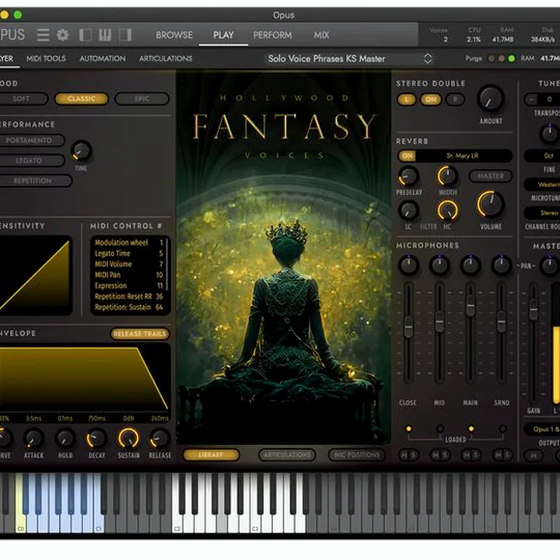
Task: Open the Oct fine tune dropdown
Action: click(x=542, y=156)
